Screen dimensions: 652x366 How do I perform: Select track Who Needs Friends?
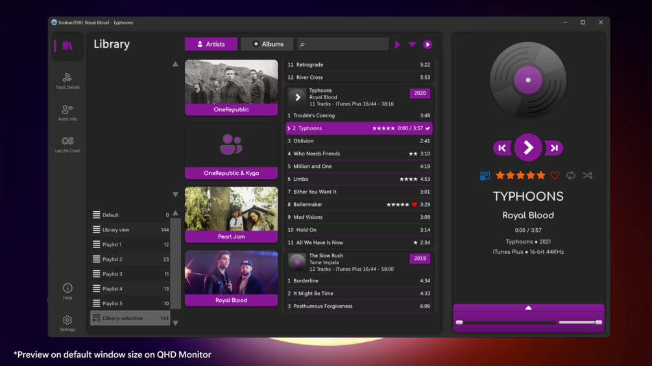coord(359,154)
